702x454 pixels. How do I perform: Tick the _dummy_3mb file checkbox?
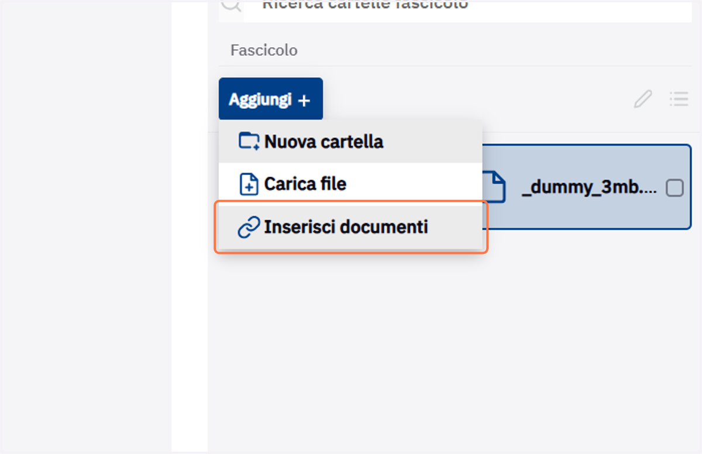[675, 188]
